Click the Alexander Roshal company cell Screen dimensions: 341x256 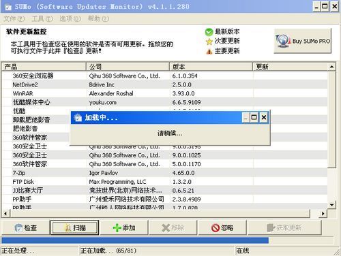[x=111, y=93]
